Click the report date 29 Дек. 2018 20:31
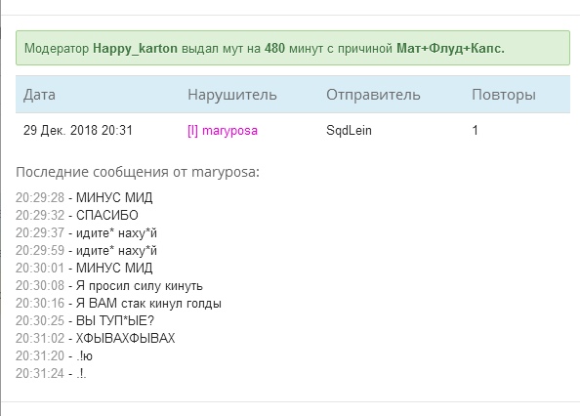The image size is (580, 416). (x=78, y=130)
